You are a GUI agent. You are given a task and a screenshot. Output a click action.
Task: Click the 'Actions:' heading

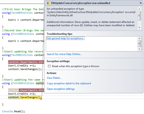click(x=52, y=73)
